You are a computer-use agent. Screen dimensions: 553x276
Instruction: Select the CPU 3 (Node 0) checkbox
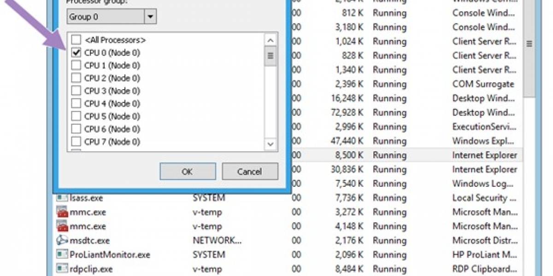(x=76, y=91)
